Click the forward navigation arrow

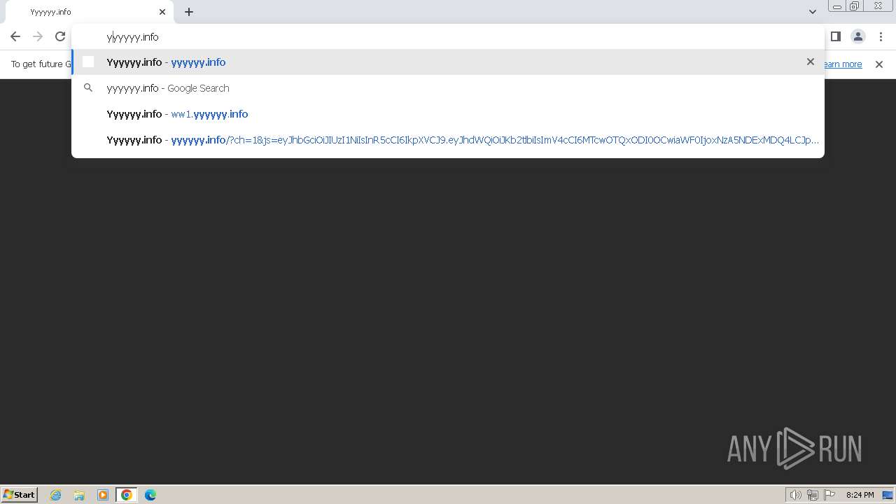pos(38,36)
